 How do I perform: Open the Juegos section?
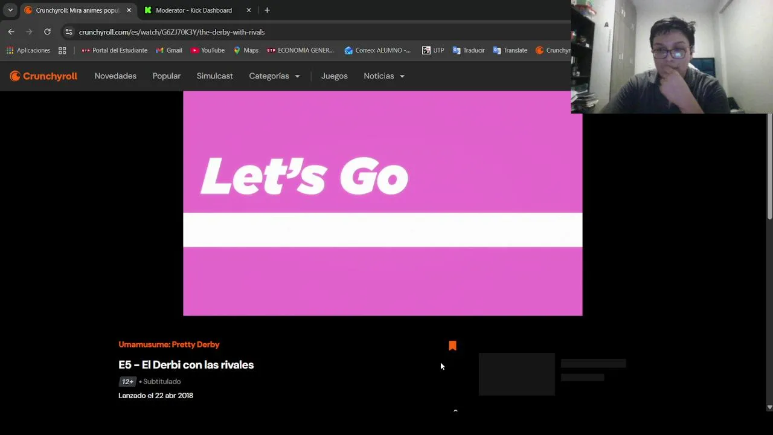(x=335, y=76)
